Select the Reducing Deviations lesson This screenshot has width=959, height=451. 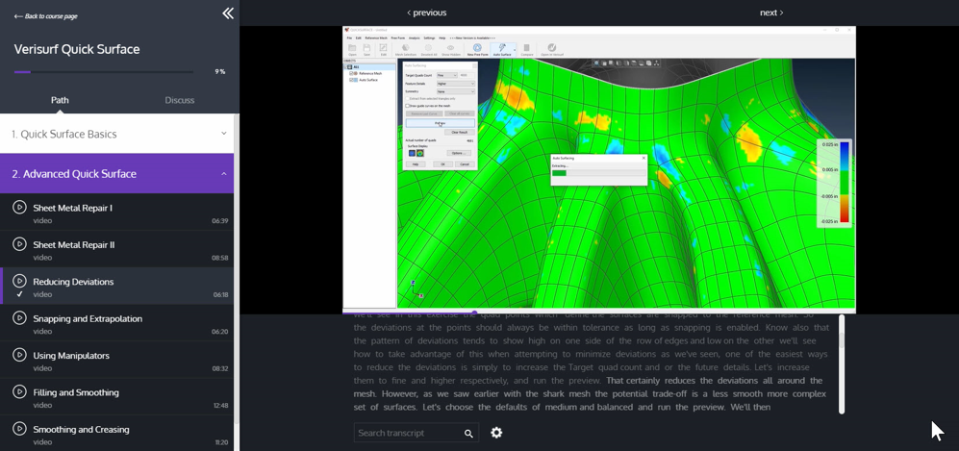[x=116, y=286]
